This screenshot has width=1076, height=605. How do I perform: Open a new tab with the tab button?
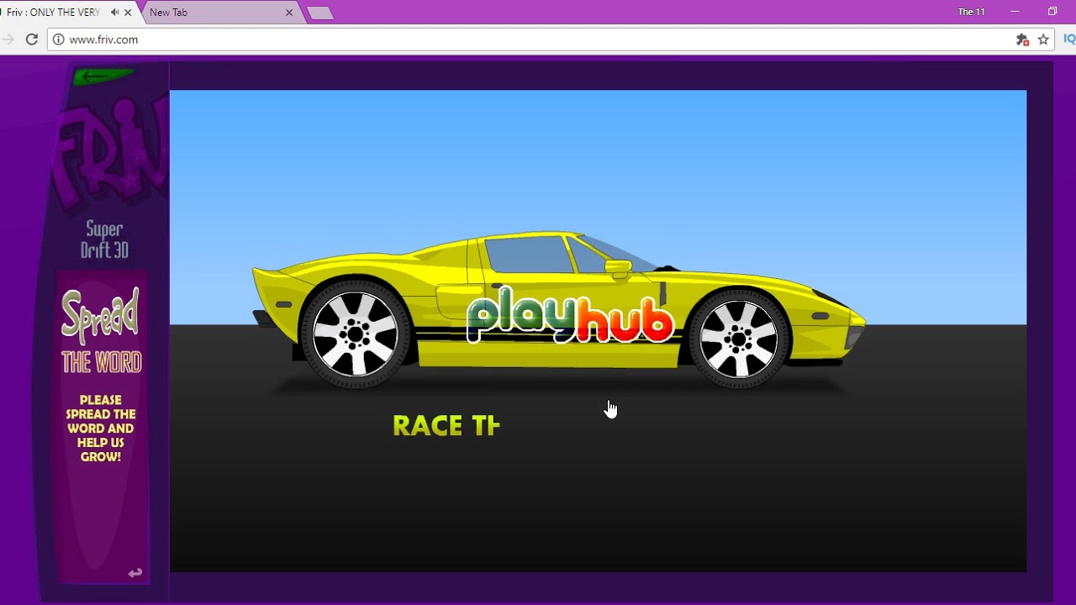(x=320, y=13)
